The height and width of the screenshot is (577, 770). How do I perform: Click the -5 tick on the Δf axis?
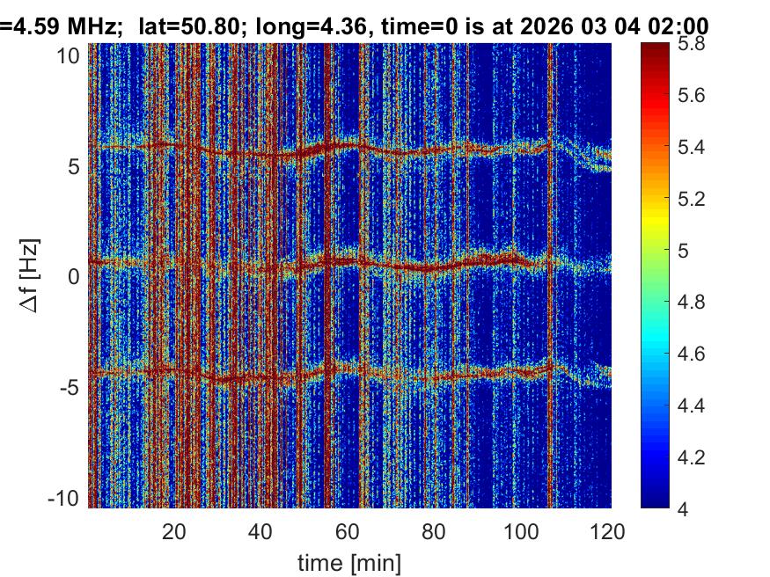point(72,387)
